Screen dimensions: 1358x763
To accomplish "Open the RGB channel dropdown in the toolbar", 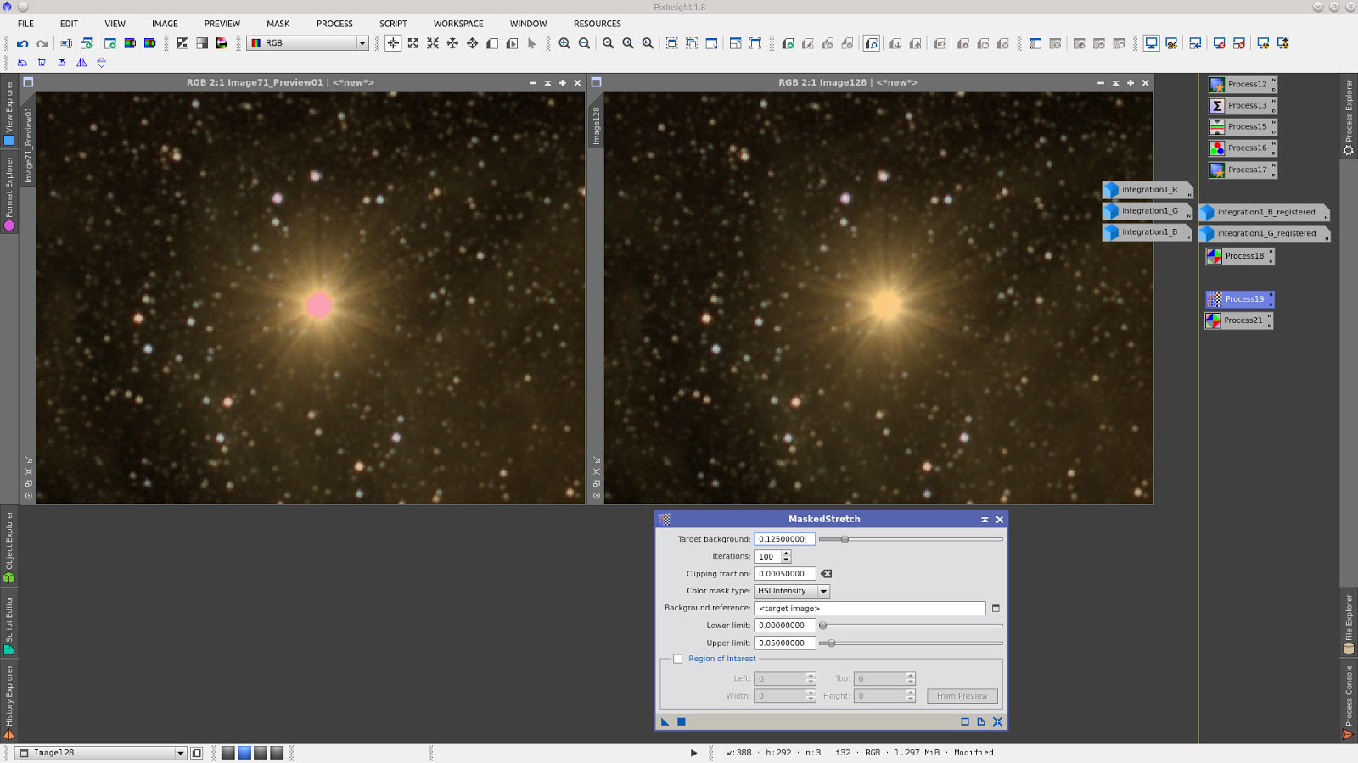I will click(362, 43).
